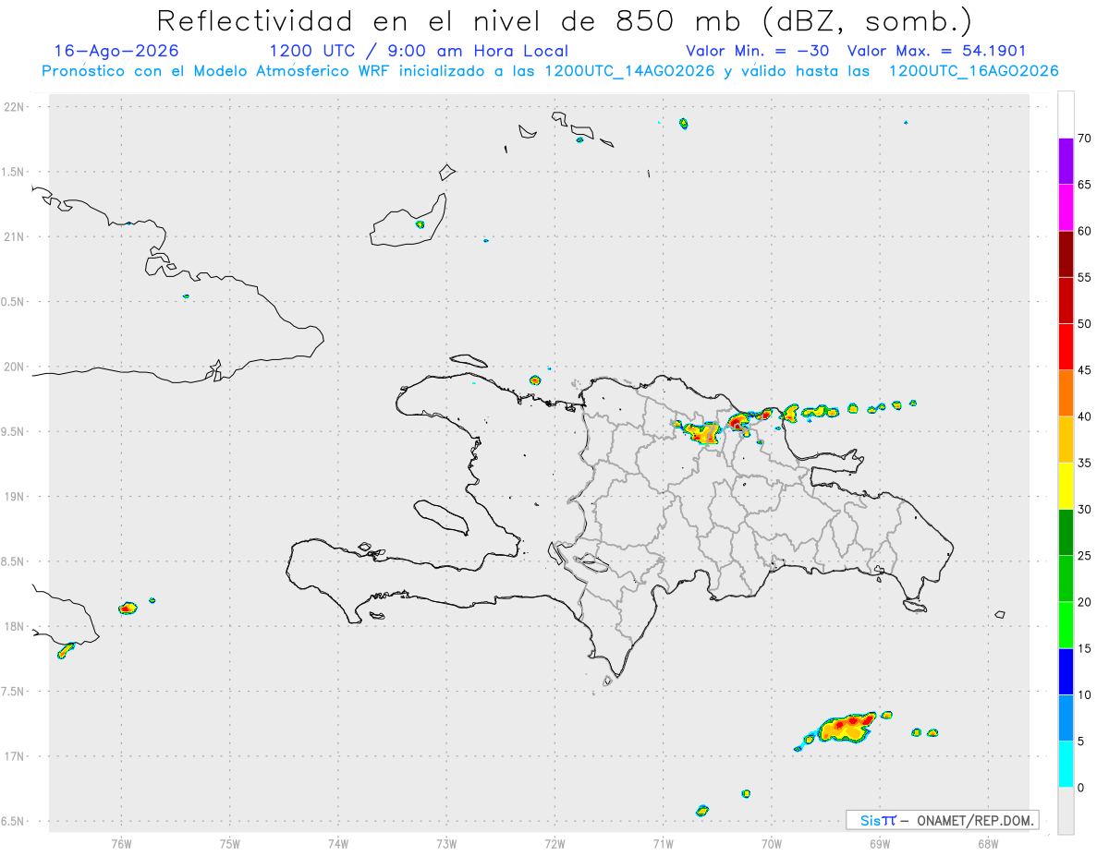Viewport: 1109px width, 856px height.
Task: Click the 'SisTT - ONAMET/REP.DOM.' credit box
Action: 942,820
